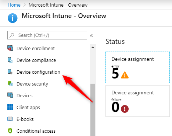
Task: Click the Device enrollment icon
Action: (x=10, y=48)
